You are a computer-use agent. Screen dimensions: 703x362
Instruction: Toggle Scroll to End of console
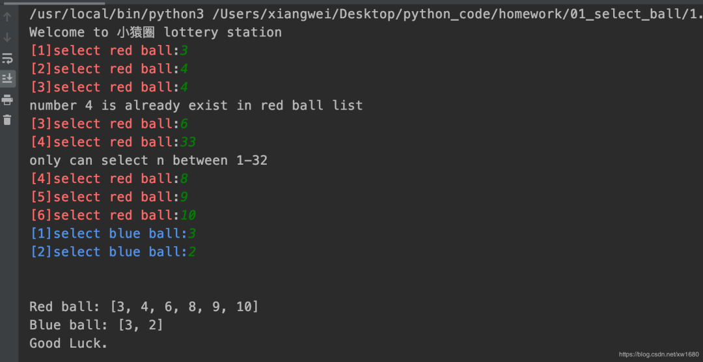click(8, 78)
